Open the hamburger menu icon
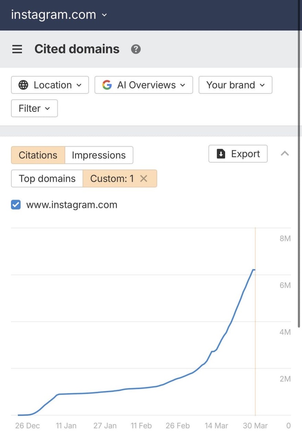The width and height of the screenshot is (302, 440). coord(17,49)
